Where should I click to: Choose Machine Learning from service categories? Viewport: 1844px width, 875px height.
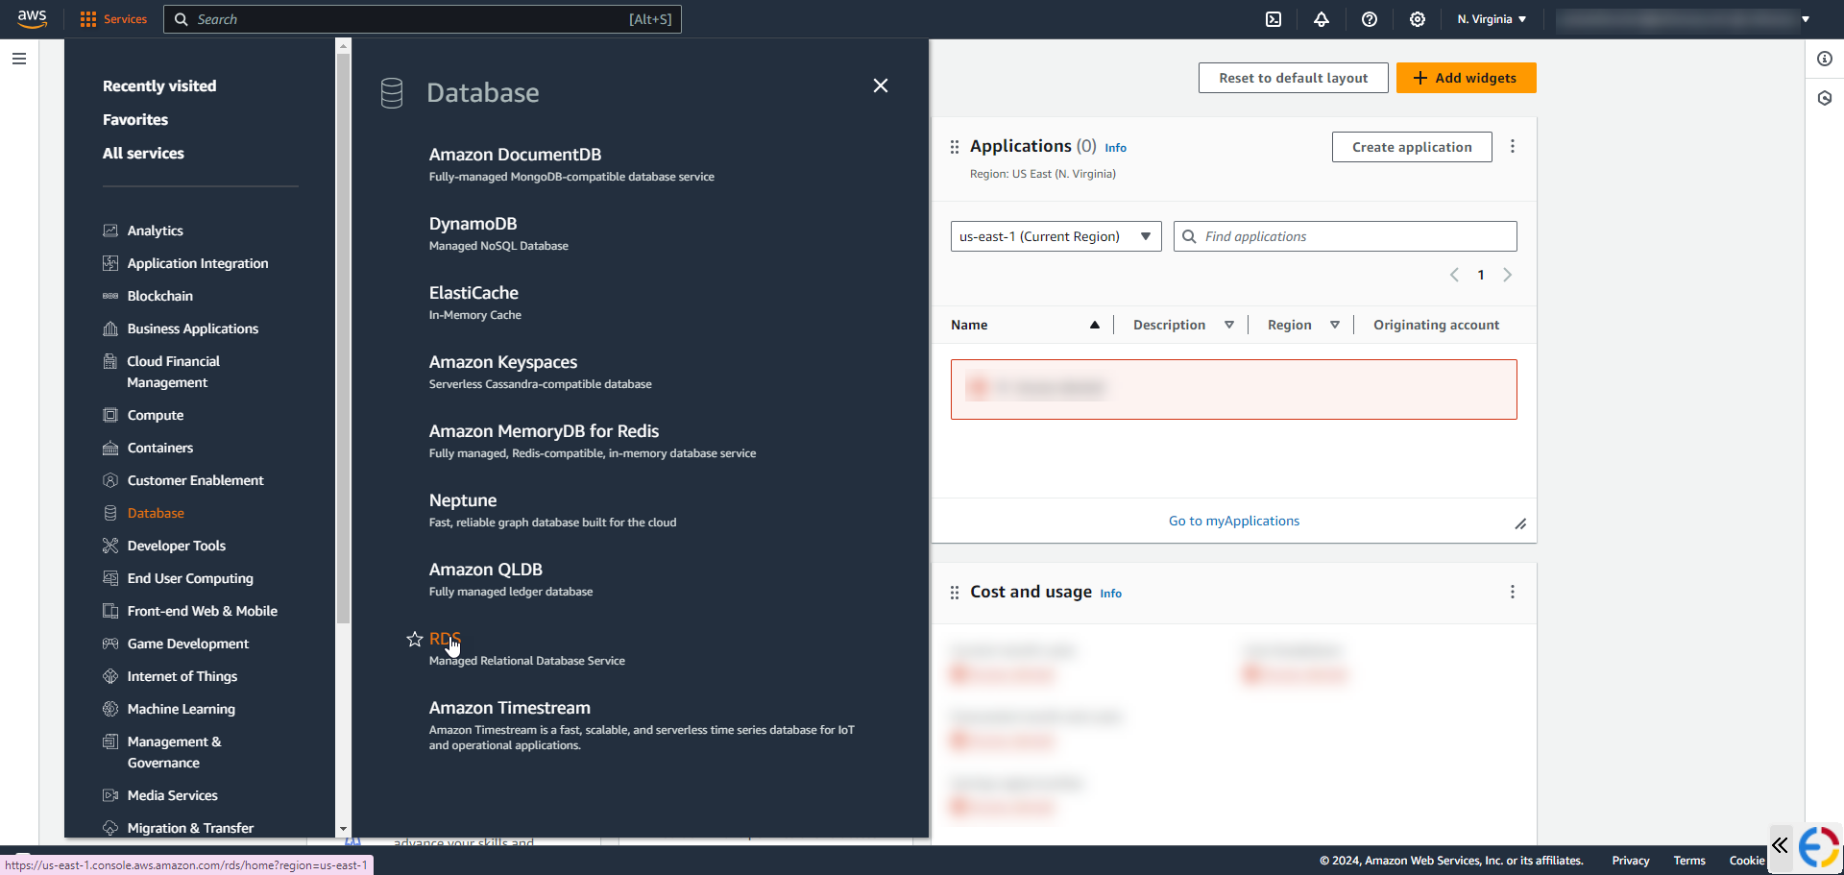[181, 709]
